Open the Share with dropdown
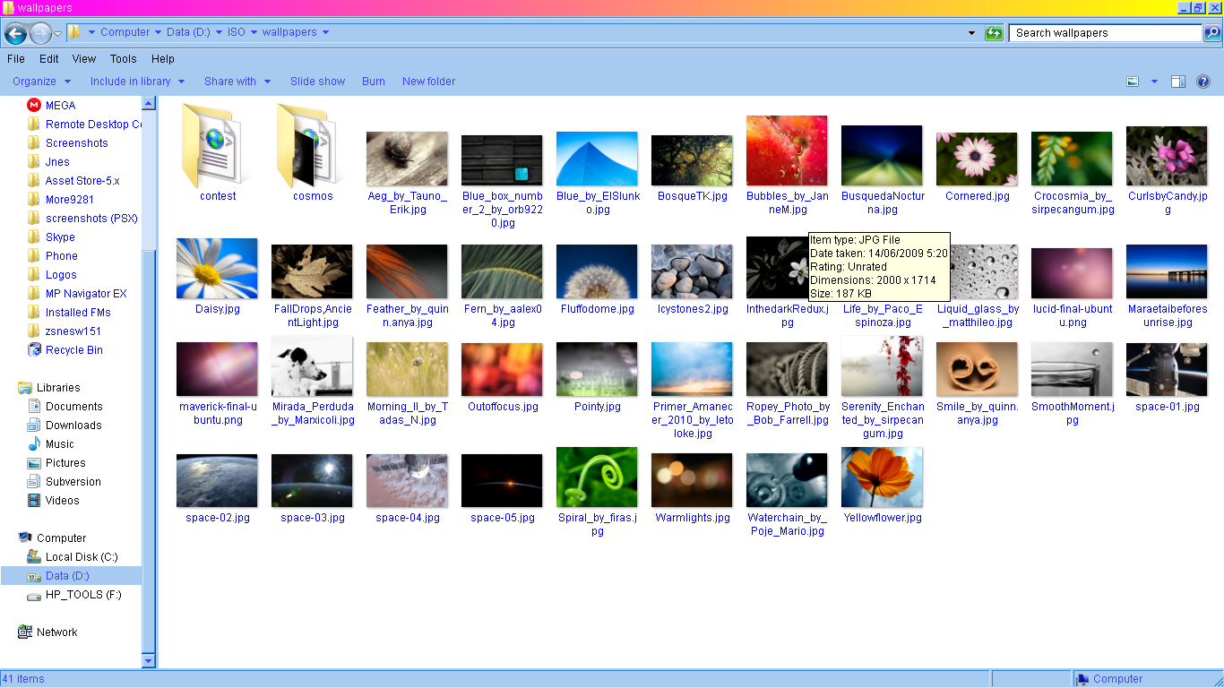Viewport: 1224px width, 688px height. click(237, 82)
